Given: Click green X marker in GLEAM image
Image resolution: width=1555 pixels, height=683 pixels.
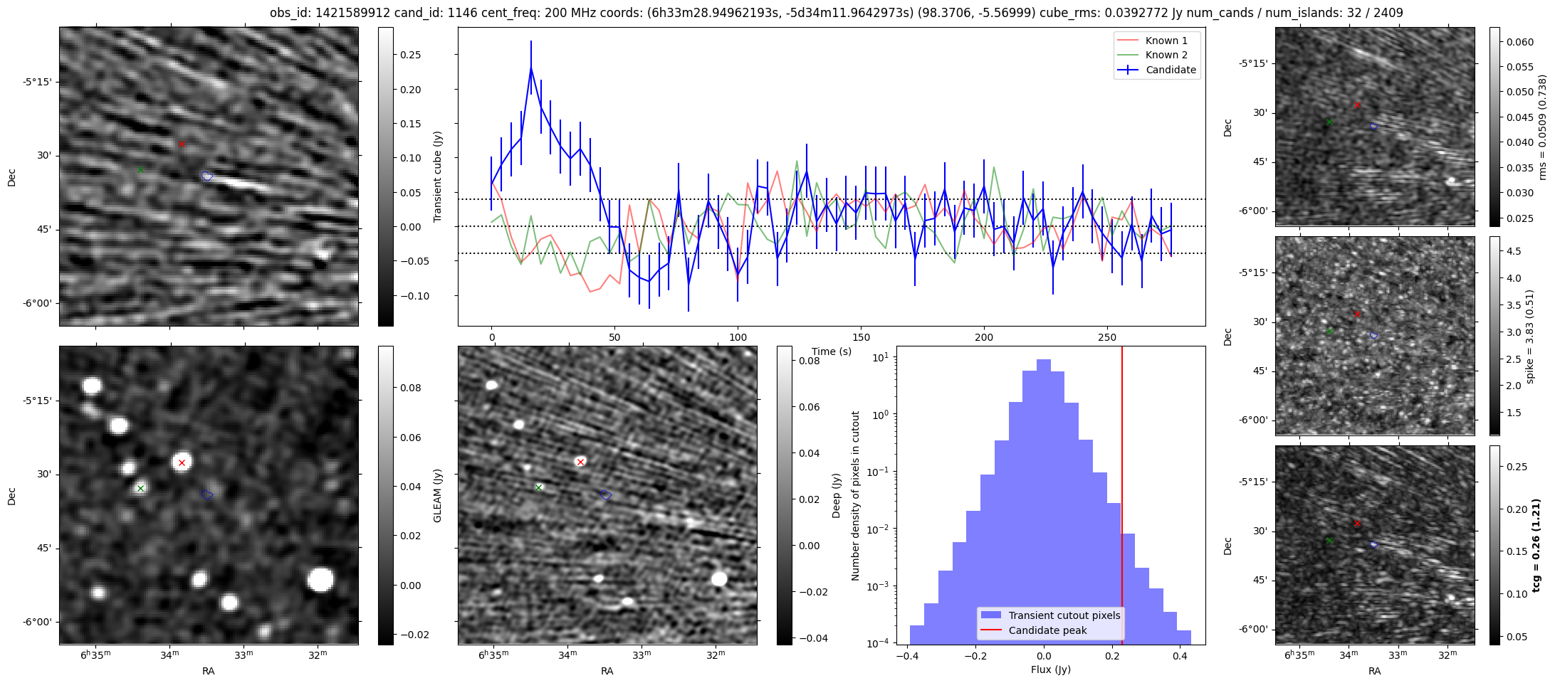Looking at the screenshot, I should (x=140, y=489).
